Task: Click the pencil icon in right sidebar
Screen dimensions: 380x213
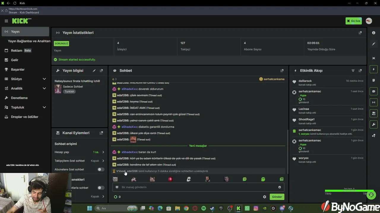Action: [374, 44]
